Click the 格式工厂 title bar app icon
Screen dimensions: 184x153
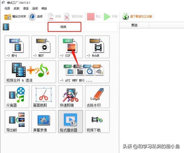coord(3,3)
